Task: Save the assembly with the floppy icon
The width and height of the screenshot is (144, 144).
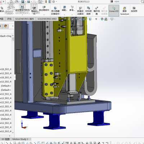Action: pyautogui.click(x=23, y=1)
